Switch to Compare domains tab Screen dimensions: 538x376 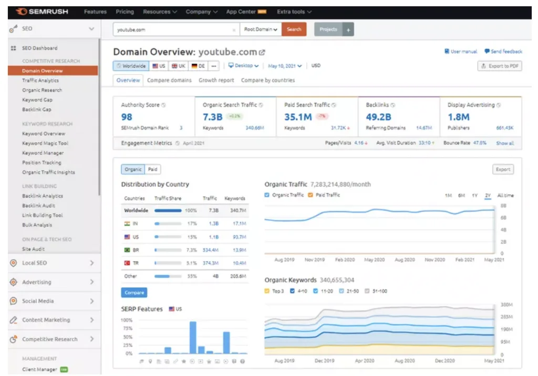[169, 81]
